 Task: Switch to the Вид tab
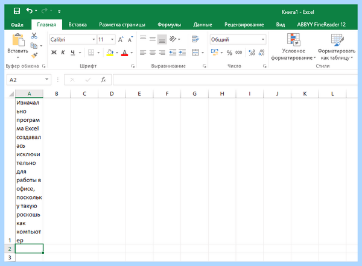(x=281, y=25)
